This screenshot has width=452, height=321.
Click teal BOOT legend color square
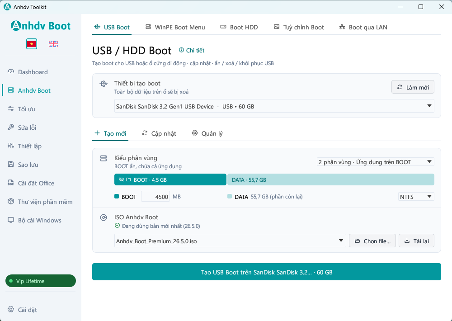tap(117, 196)
